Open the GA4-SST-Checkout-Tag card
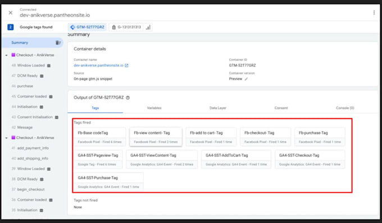This screenshot has width=382, height=223. 310,159
